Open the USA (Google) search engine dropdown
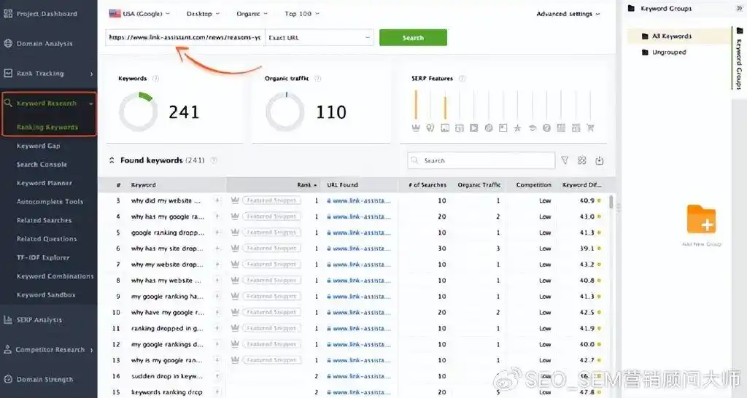The image size is (747, 398). pyautogui.click(x=139, y=14)
